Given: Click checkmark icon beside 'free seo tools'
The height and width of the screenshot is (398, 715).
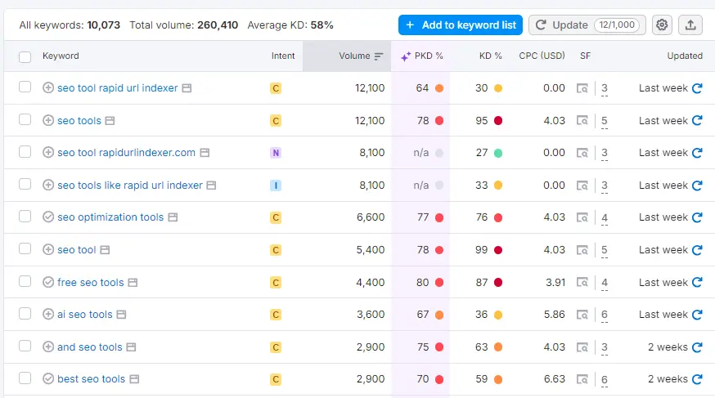Looking at the screenshot, I should [48, 282].
